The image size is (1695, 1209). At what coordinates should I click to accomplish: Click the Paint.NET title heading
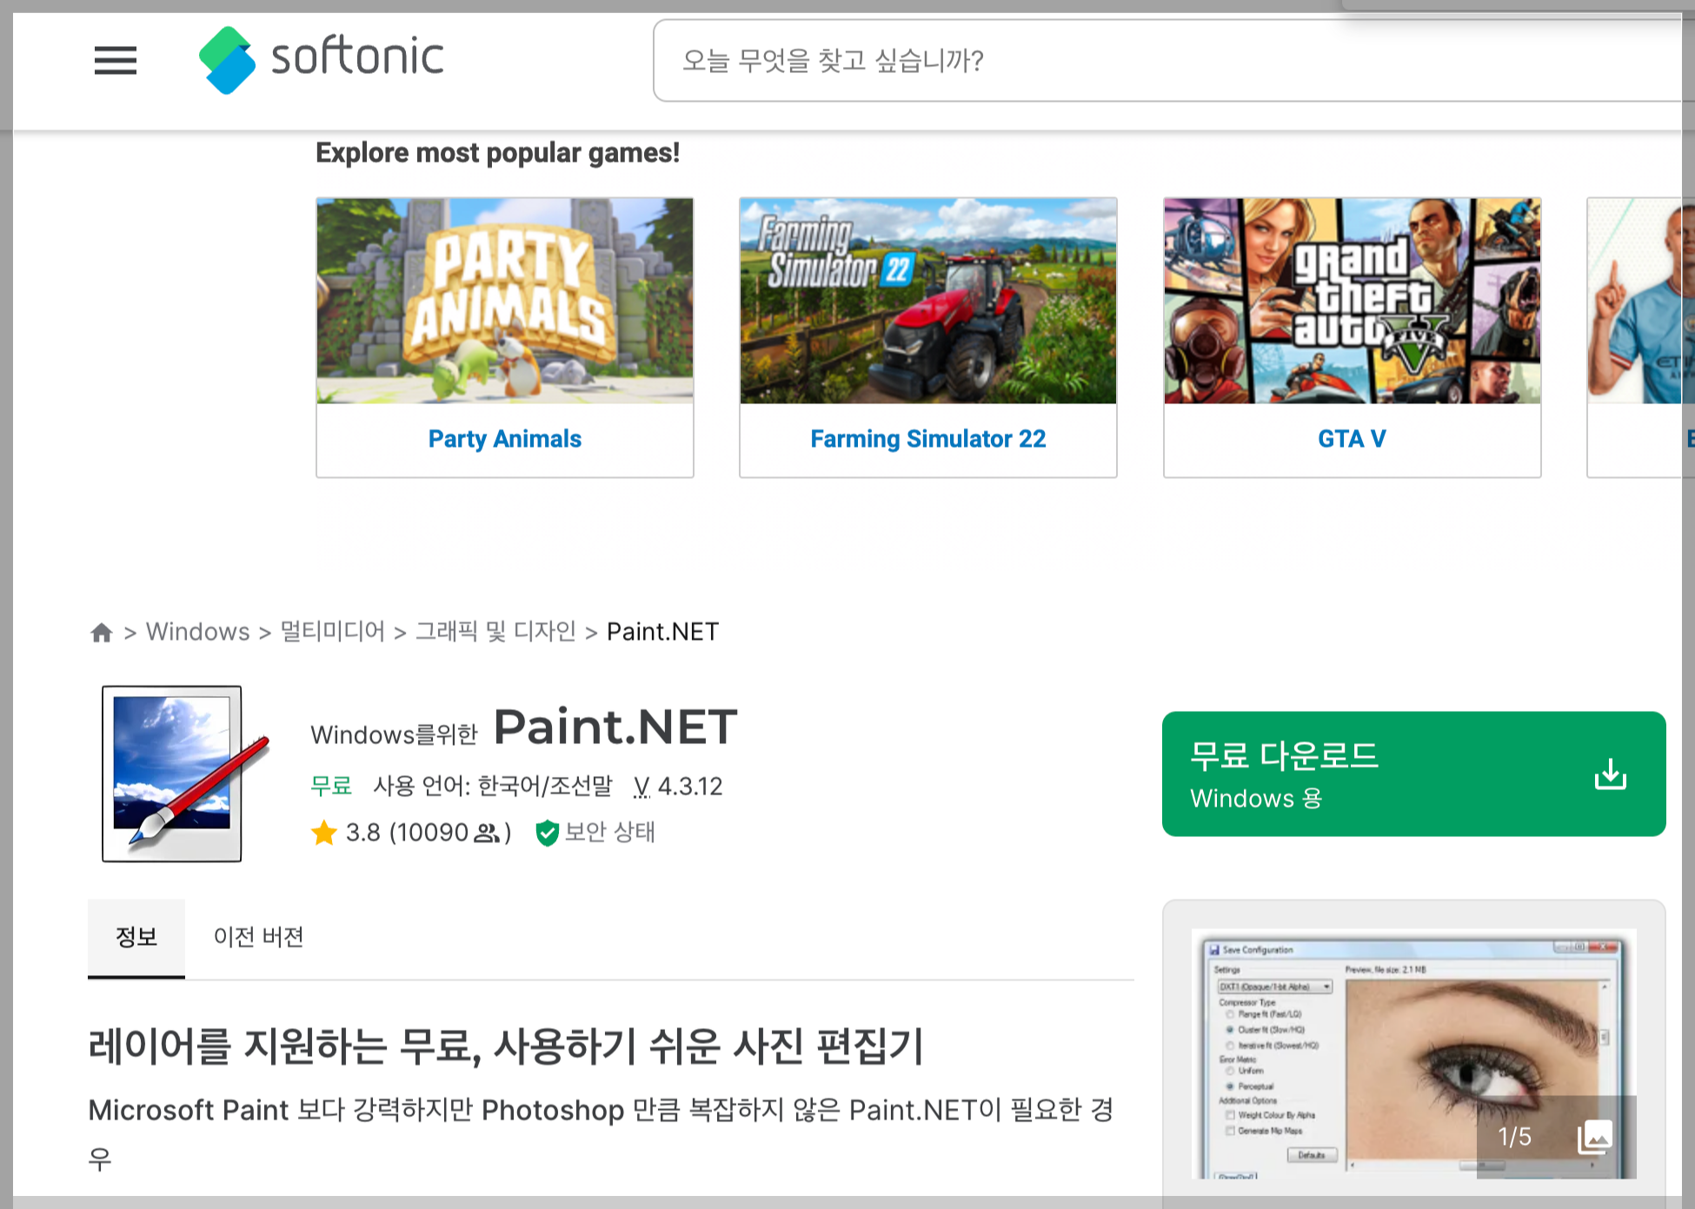click(615, 727)
